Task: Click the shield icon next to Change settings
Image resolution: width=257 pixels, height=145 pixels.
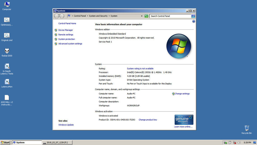Action: coord(173,94)
